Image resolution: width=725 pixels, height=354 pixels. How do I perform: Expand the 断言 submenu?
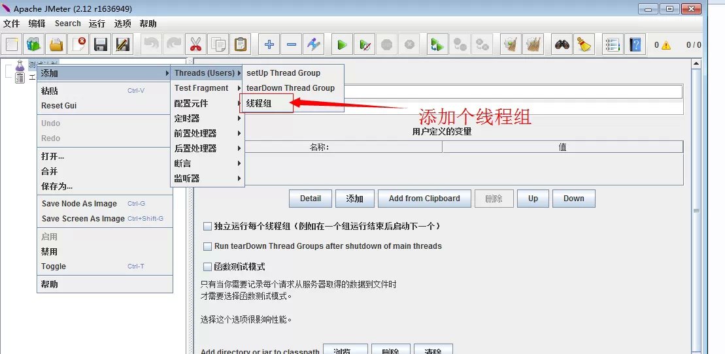[x=207, y=163]
